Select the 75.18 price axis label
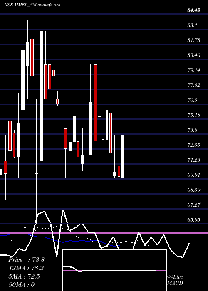This screenshot has height=291, width=208. [x=194, y=115]
